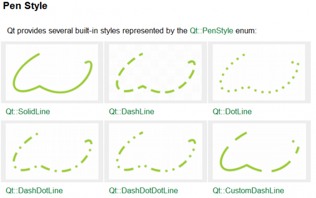This screenshot has width=316, height=198.
Task: Open the Qt::DashLine link
Action: [131, 112]
